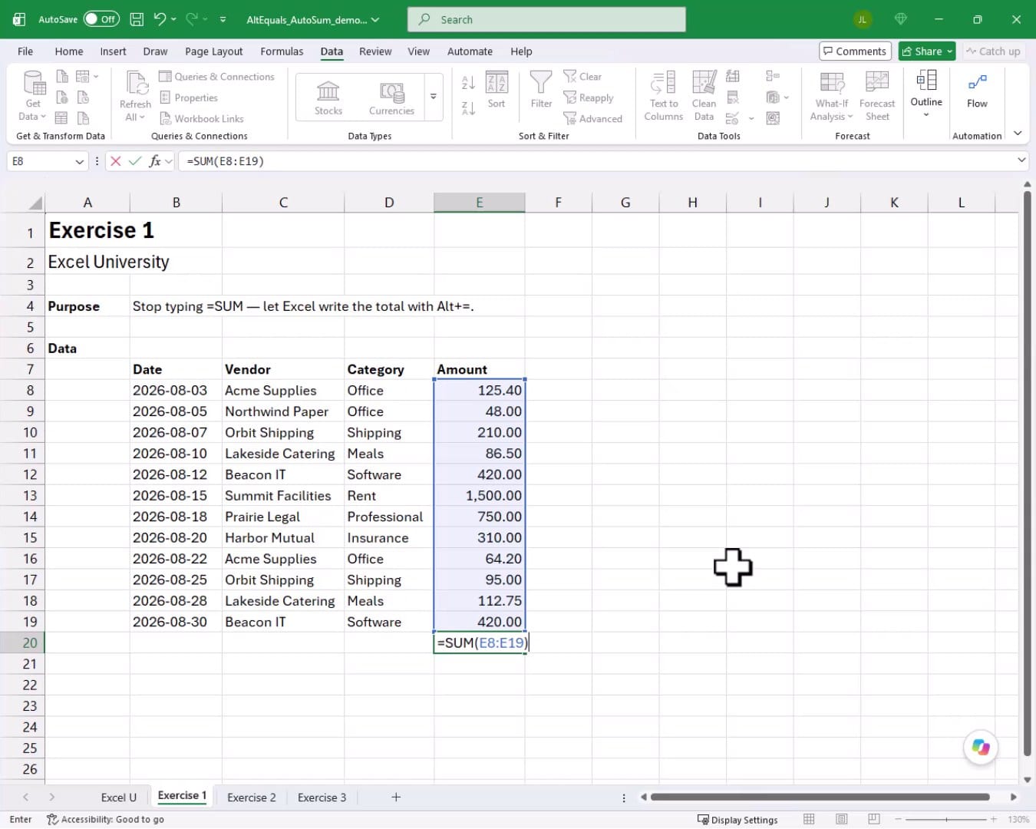
Task: Open Display Settings
Action: [x=737, y=820]
